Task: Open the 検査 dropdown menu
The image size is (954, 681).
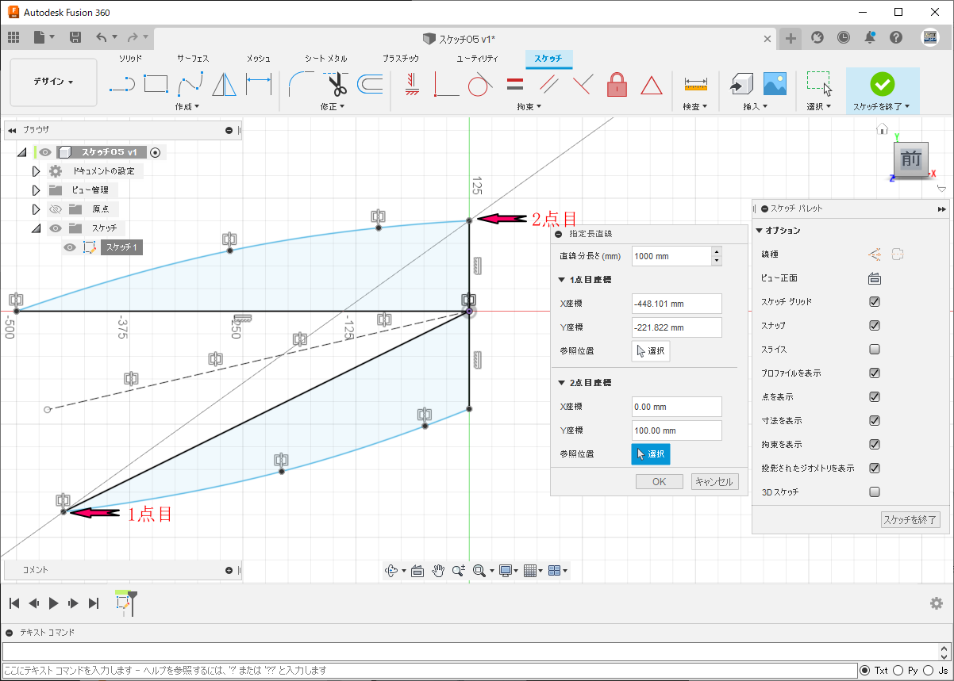Action: click(695, 106)
